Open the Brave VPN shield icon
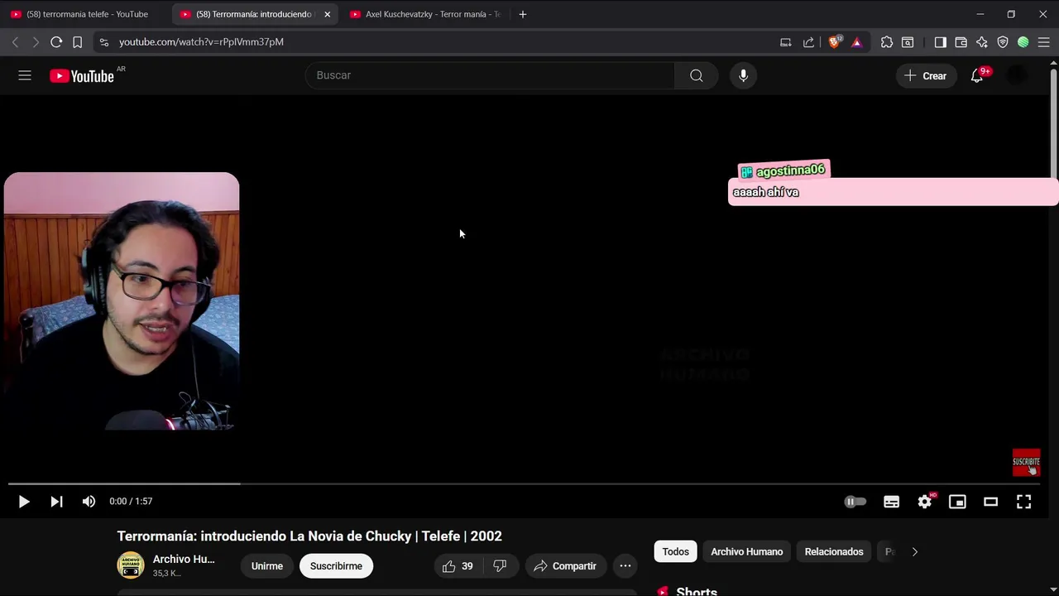 coord(1003,42)
